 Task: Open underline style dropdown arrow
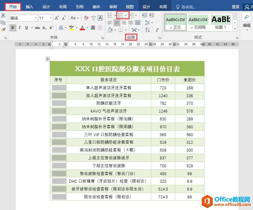32,28
